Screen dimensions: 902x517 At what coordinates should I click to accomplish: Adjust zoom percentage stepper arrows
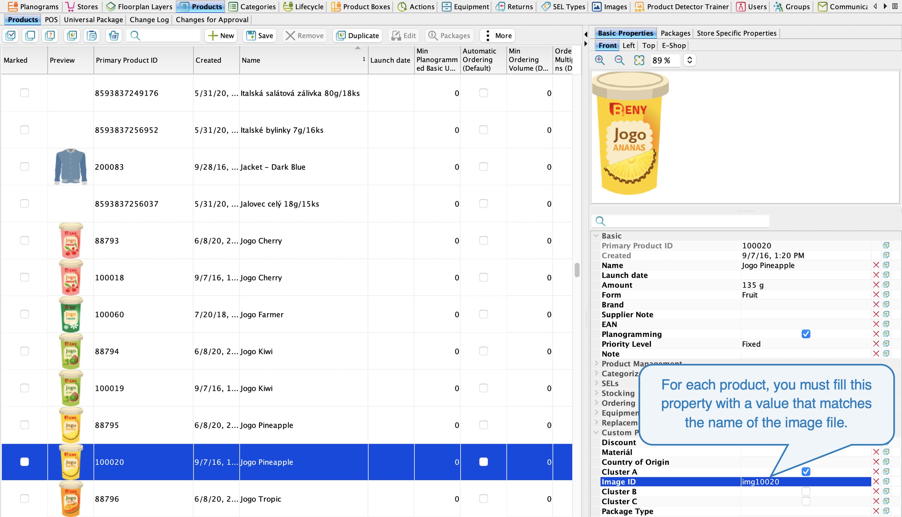coord(689,60)
